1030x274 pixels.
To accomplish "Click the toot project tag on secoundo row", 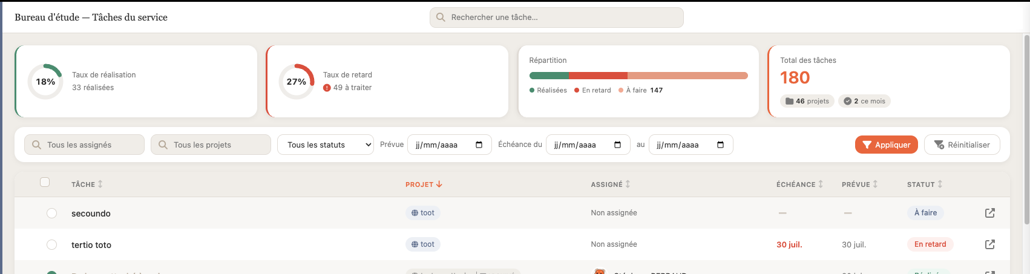I will coord(423,213).
